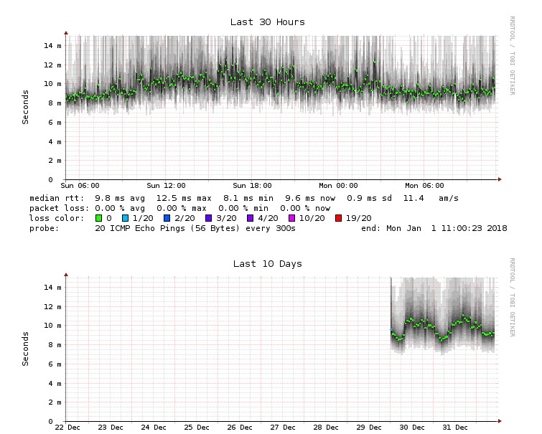This screenshot has width=542, height=434.
Task: Click the red 19/20 loss color swatch
Action: pyautogui.click(x=338, y=218)
